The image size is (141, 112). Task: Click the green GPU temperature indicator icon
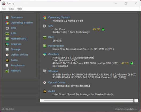132,63
